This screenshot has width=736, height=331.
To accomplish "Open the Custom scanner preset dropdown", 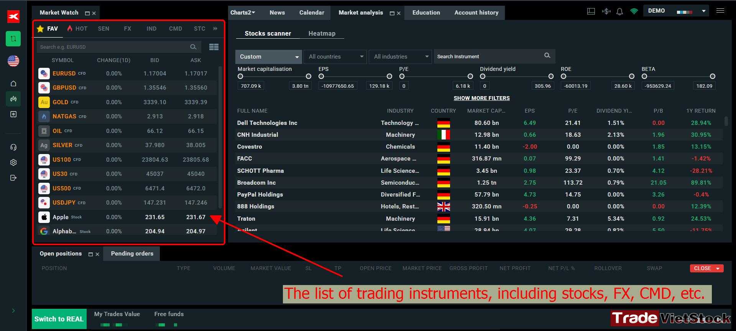I will [268, 57].
